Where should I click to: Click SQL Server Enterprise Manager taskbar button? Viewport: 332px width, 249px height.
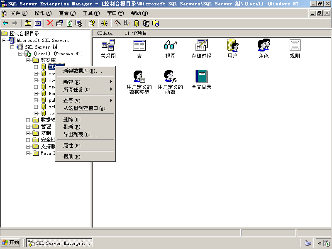pos(59,243)
